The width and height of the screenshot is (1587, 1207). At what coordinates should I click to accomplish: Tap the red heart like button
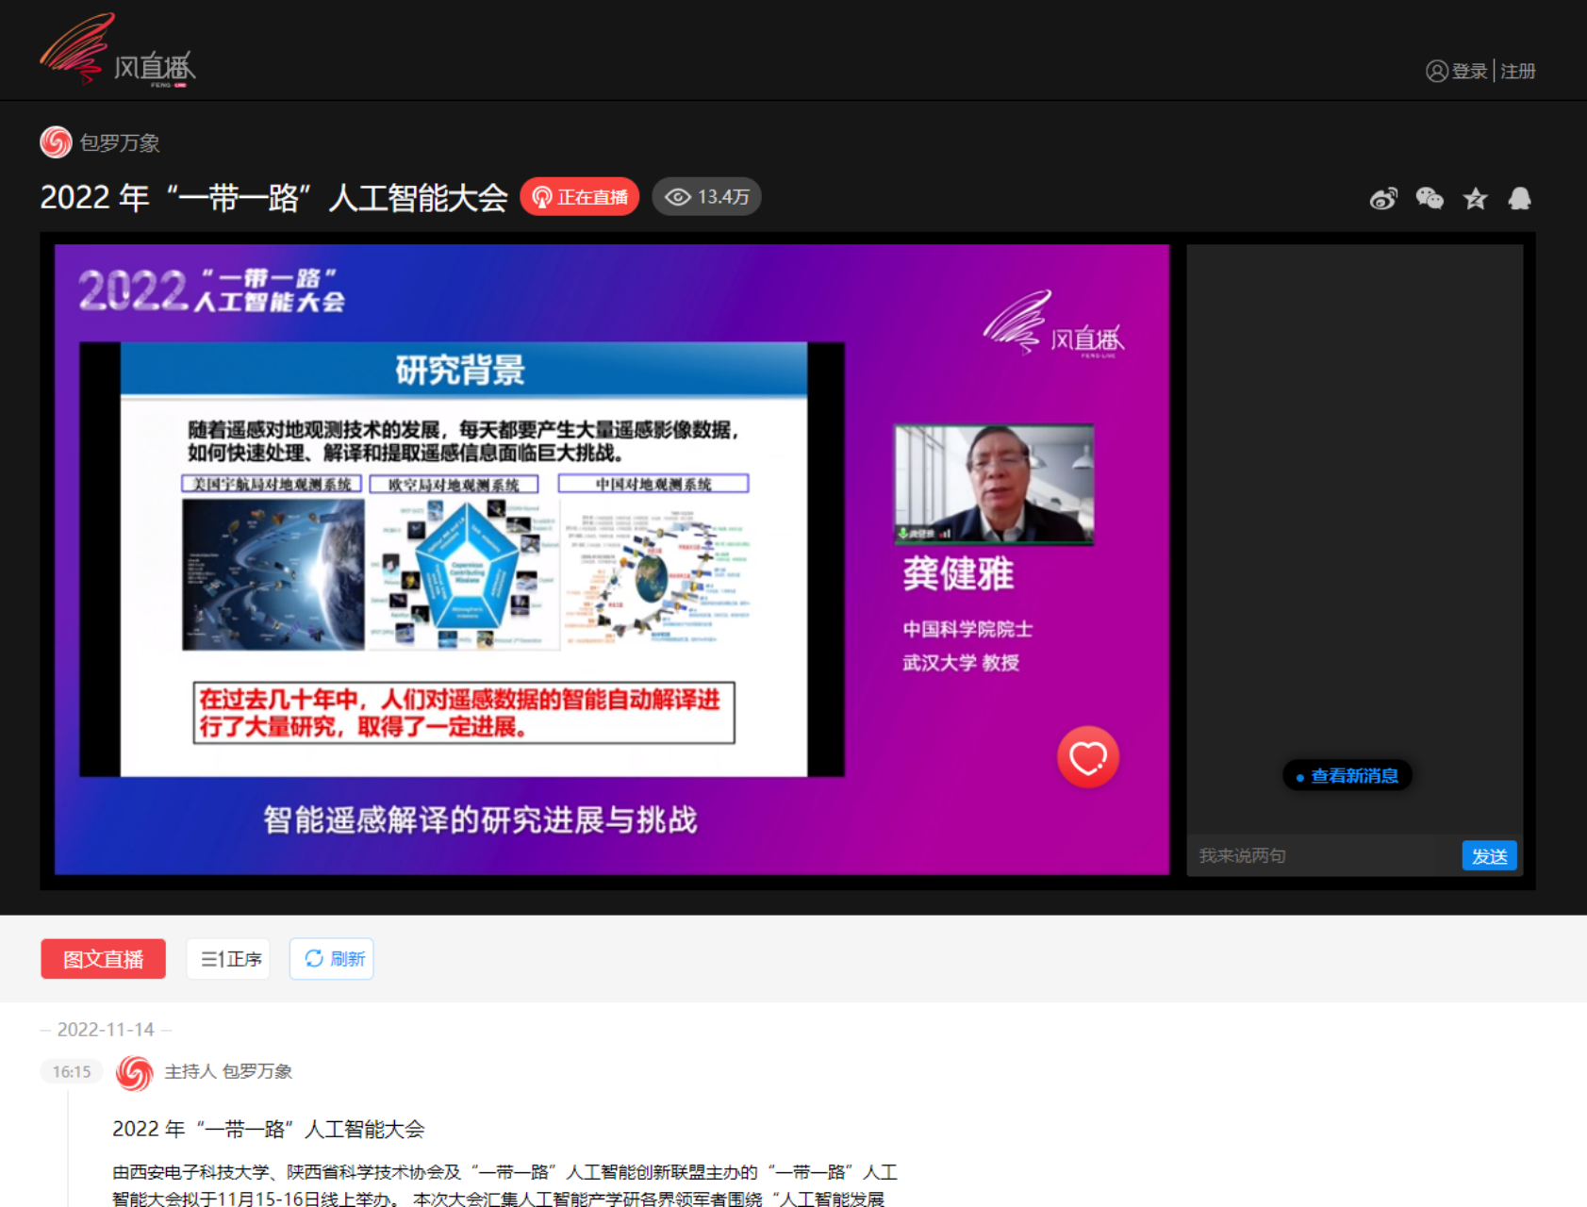[1087, 757]
